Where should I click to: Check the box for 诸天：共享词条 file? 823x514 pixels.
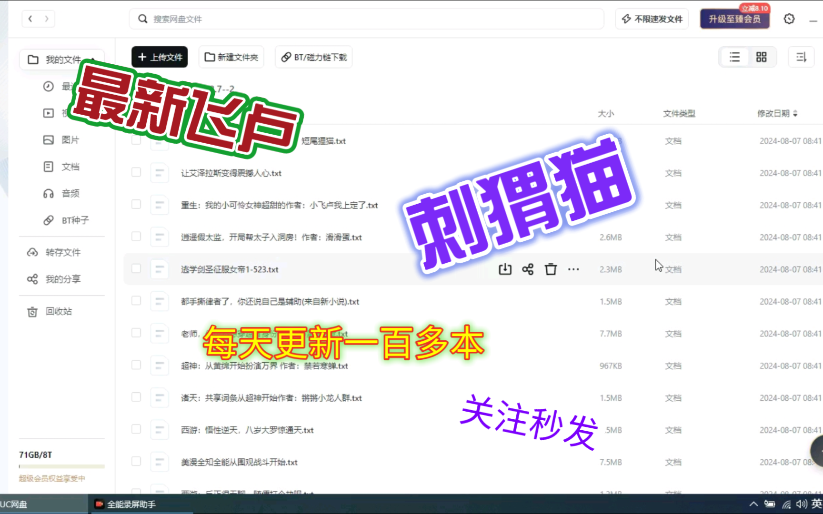(136, 397)
